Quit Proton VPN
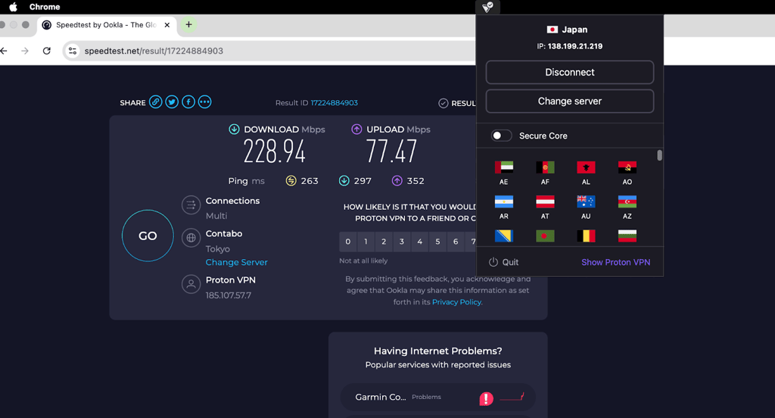Viewport: 775px width, 418px height. pos(503,262)
